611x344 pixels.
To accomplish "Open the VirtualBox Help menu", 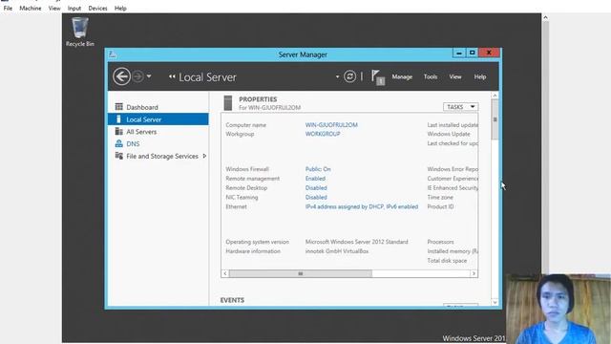I will [120, 9].
